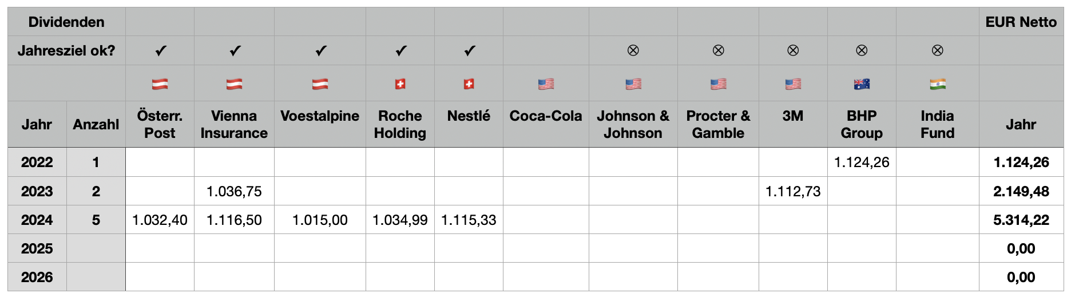Image resolution: width=1071 pixels, height=301 pixels.
Task: Select the EUR Netto header cell
Action: click(x=1021, y=22)
